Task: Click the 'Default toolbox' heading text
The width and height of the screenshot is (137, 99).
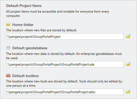Action: click(x=26, y=76)
